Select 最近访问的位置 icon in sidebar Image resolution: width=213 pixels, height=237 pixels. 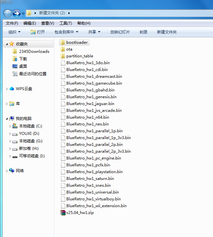[15, 74]
